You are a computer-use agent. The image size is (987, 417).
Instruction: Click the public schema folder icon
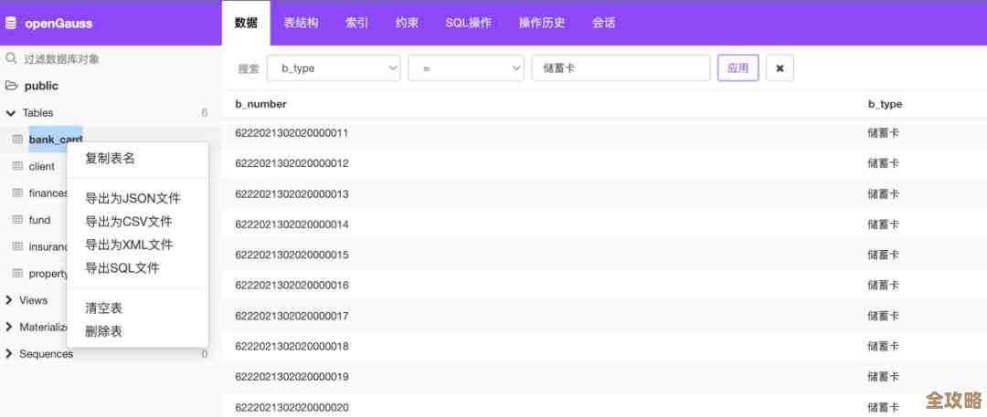point(11,86)
